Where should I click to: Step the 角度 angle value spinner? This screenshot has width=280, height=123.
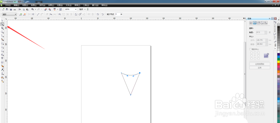[x=266, y=33]
